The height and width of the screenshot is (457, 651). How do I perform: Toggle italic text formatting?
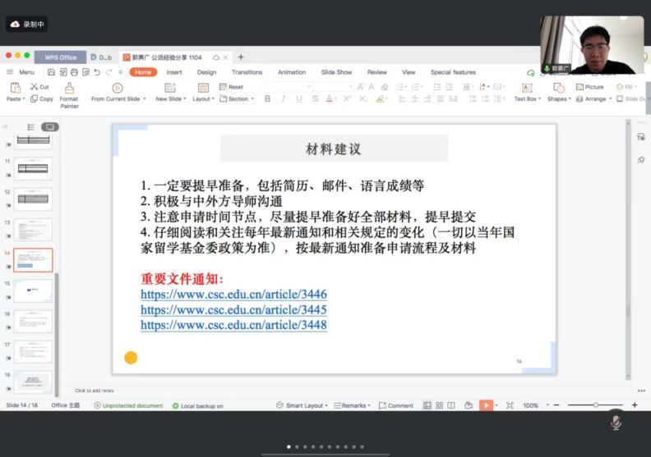click(283, 98)
